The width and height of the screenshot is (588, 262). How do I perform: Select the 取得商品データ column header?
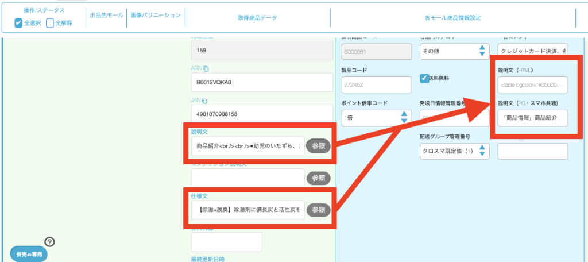click(x=258, y=18)
